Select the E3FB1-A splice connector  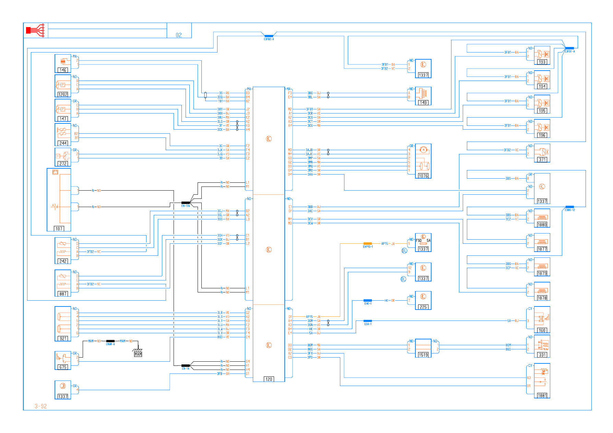click(x=569, y=48)
